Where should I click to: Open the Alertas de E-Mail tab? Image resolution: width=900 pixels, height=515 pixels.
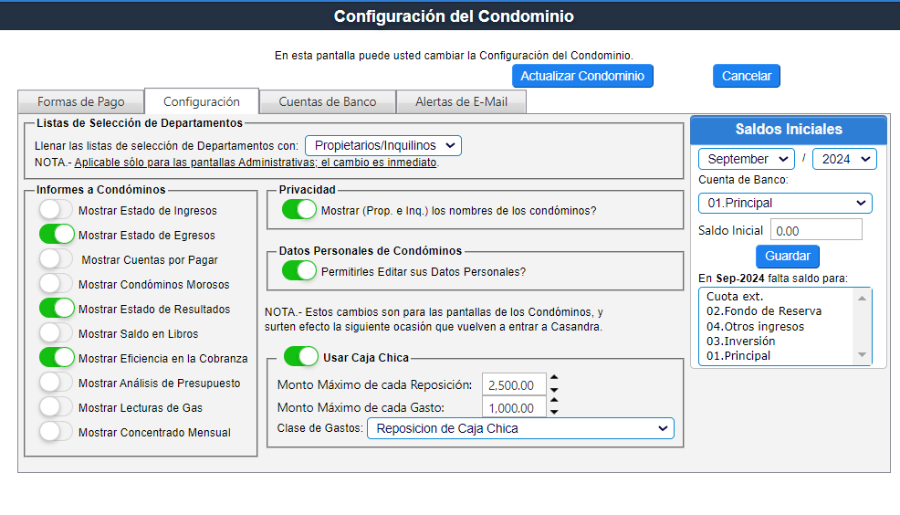461,101
